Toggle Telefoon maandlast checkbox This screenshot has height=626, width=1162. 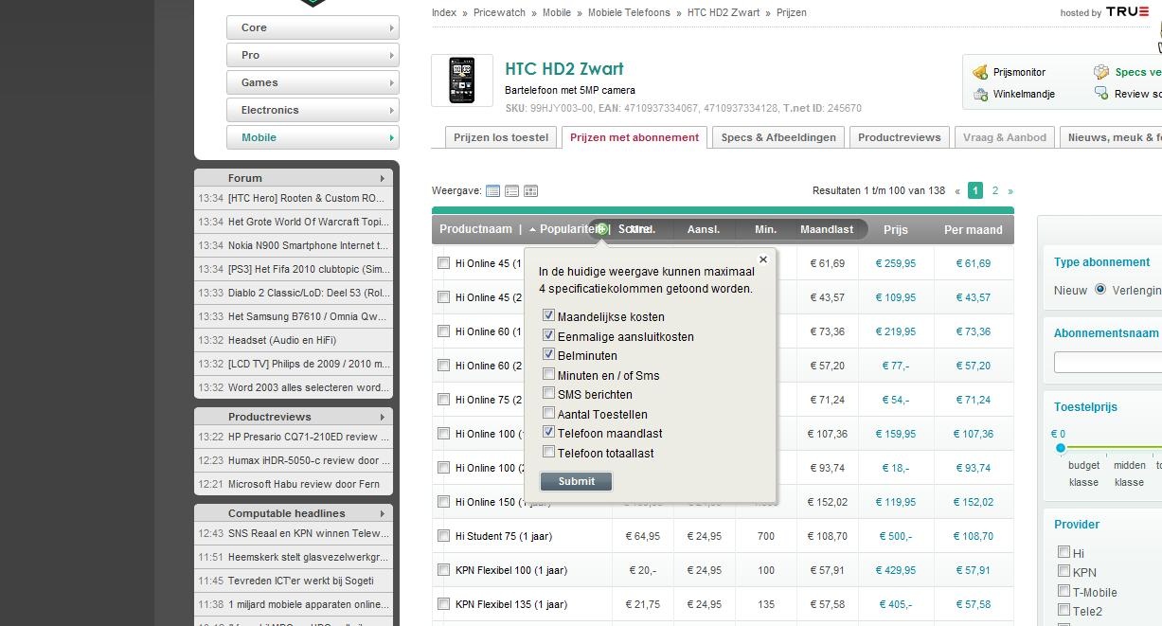[x=548, y=432]
